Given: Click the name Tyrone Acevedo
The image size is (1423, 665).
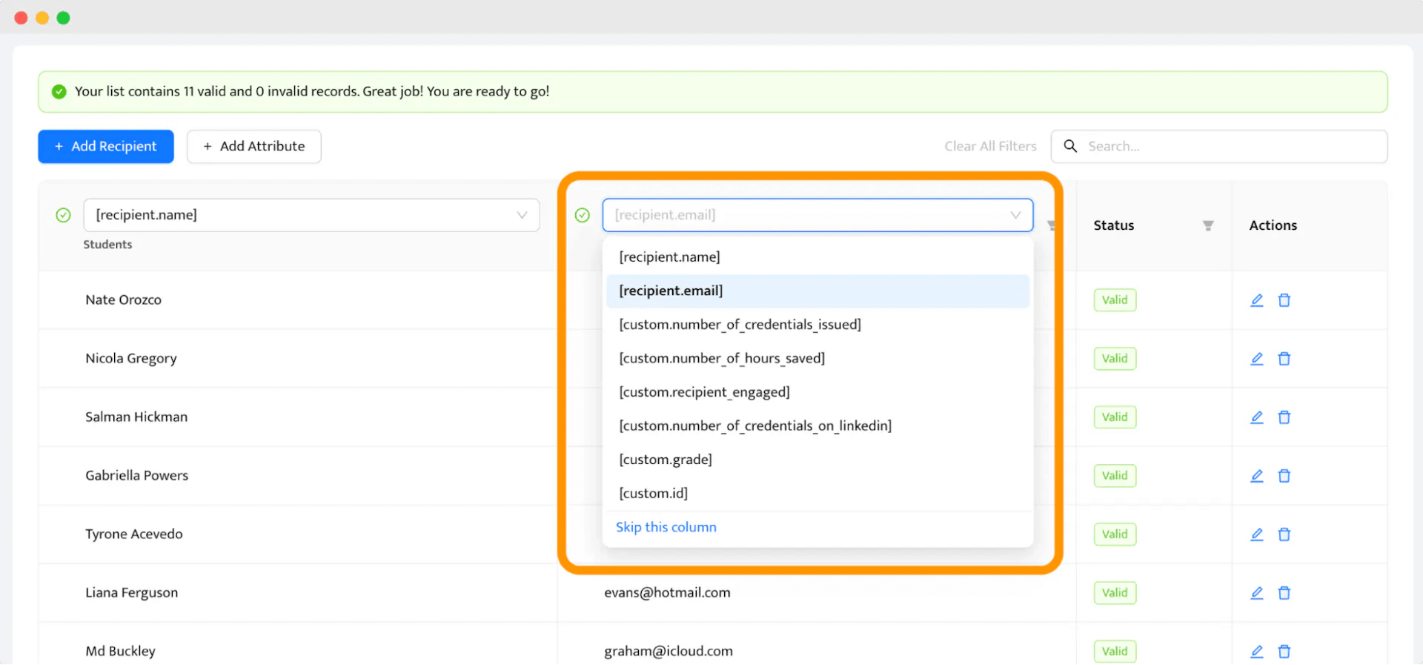Looking at the screenshot, I should click(x=134, y=535).
